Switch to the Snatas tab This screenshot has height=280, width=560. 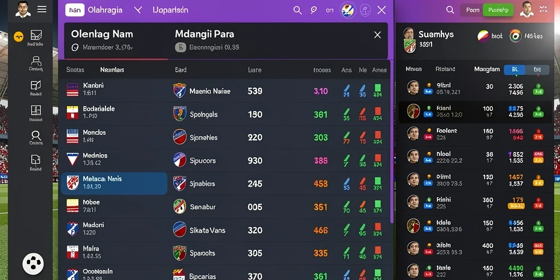[x=75, y=70]
